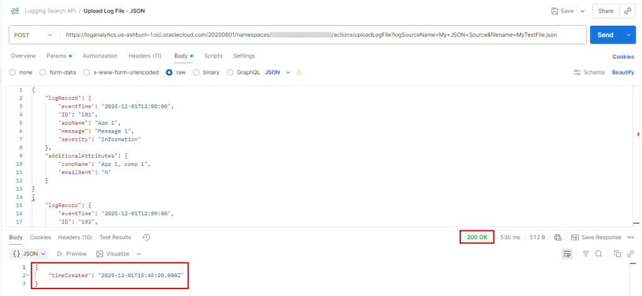Collapse response JSON at line 2 fold marker

click(28, 275)
